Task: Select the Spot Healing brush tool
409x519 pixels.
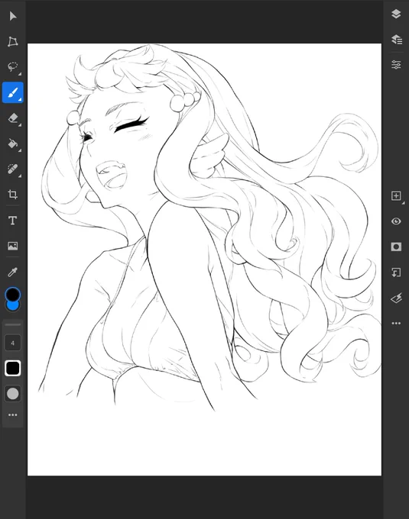Action: tap(12, 169)
